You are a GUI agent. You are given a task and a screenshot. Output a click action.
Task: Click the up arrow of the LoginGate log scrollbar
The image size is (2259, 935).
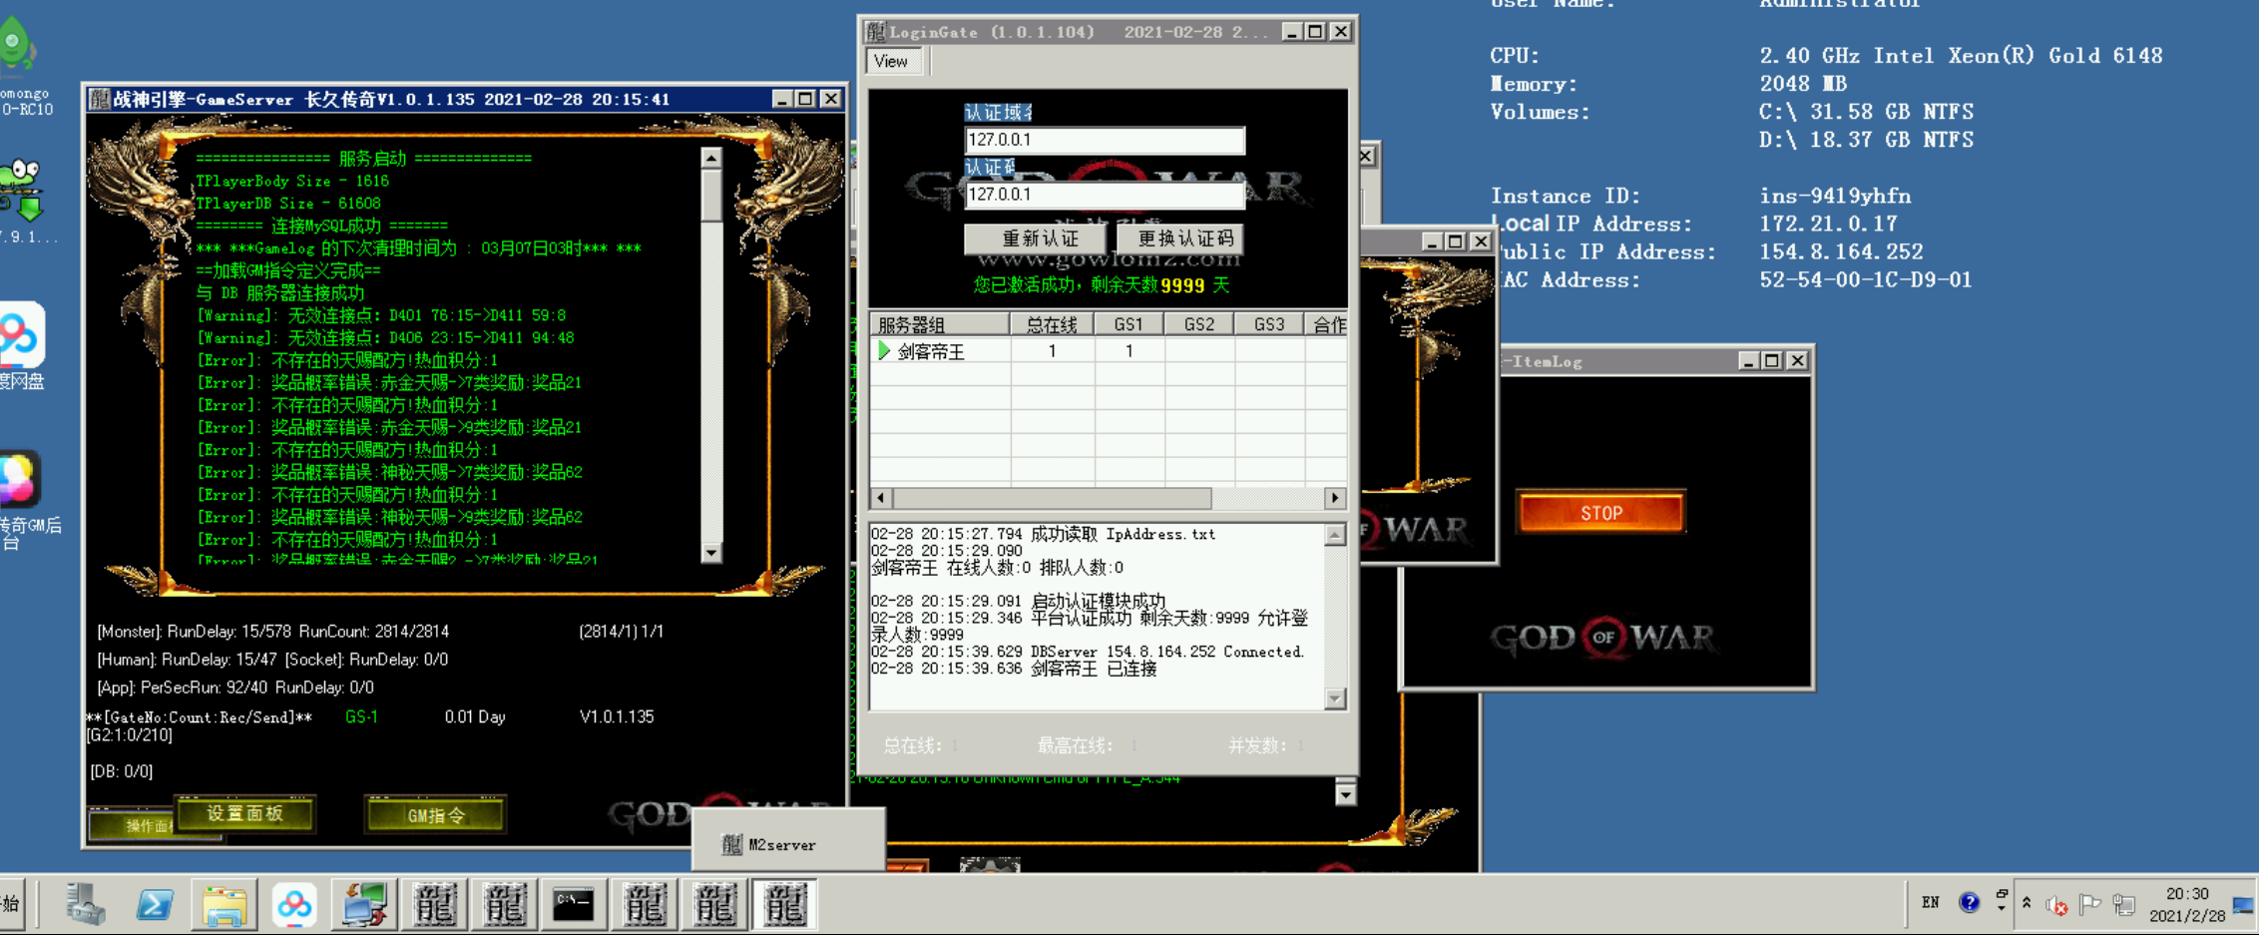(1335, 536)
